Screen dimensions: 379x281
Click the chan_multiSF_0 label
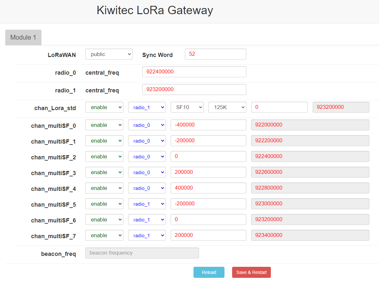(x=53, y=126)
